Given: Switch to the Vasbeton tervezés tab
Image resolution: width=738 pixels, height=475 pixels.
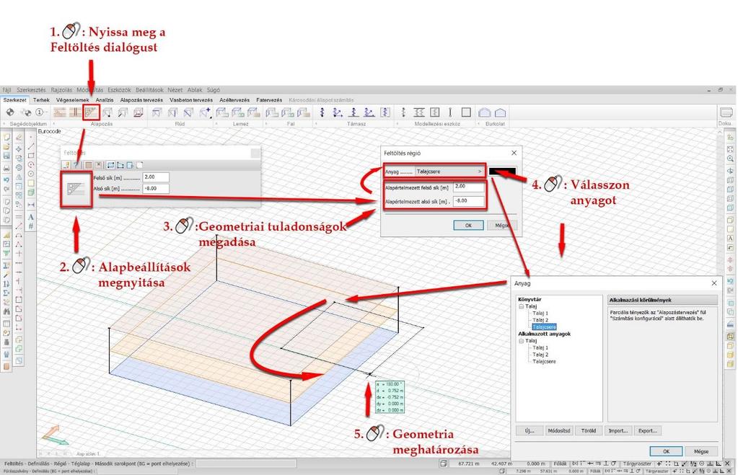Looking at the screenshot, I should 191,99.
